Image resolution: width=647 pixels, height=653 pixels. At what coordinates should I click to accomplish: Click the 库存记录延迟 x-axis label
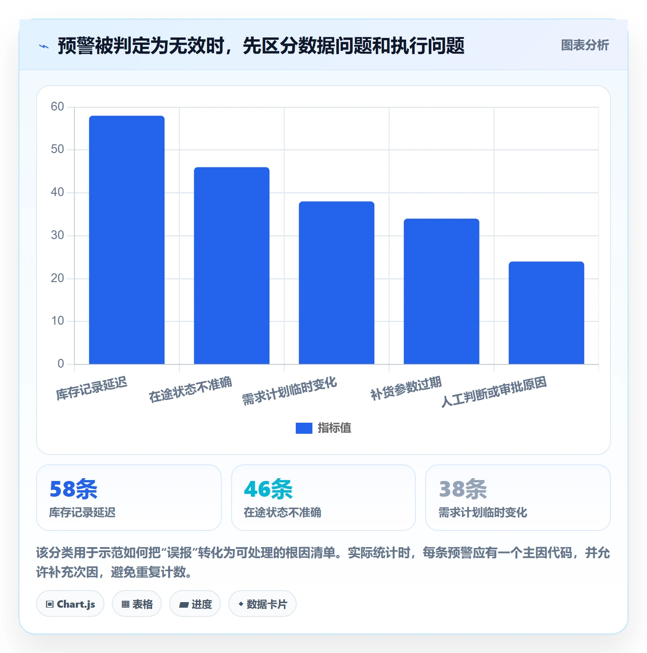tap(92, 388)
